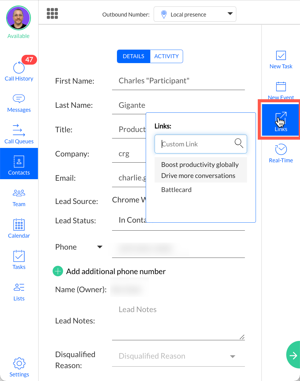
Task: Toggle the Links panel button
Action: [280, 120]
